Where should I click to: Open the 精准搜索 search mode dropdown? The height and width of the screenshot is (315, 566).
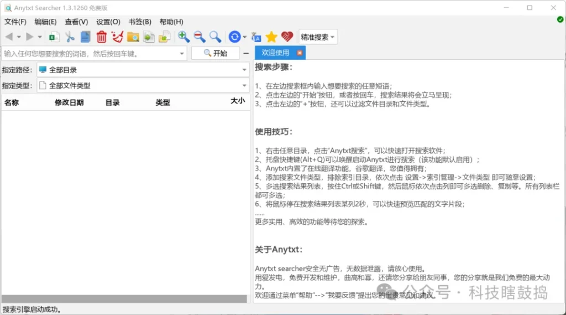pos(318,37)
